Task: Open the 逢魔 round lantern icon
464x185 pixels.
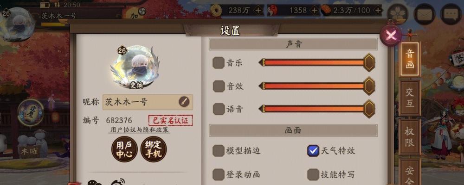Action: pos(31,112)
